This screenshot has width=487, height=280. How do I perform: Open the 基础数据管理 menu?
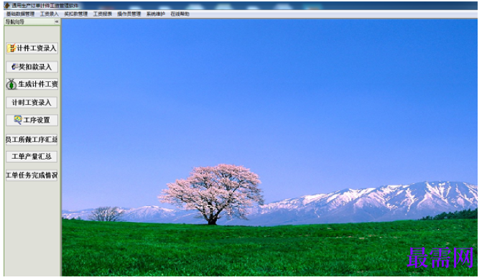tap(20, 14)
